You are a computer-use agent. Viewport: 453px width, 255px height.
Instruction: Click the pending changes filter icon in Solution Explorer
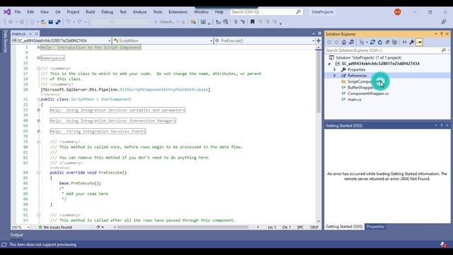(x=362, y=42)
